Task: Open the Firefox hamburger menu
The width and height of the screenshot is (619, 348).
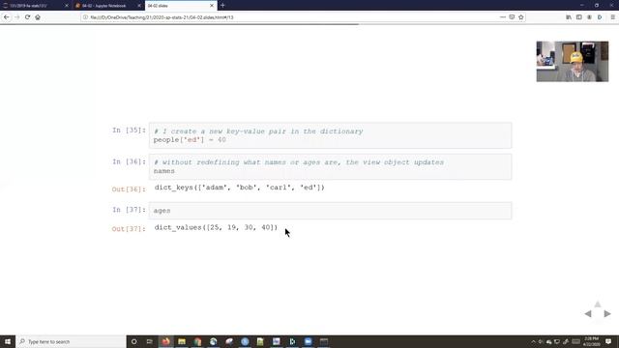Action: [612, 17]
